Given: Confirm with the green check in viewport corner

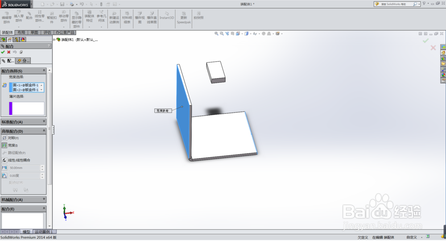Looking at the screenshot, I should [425, 41].
